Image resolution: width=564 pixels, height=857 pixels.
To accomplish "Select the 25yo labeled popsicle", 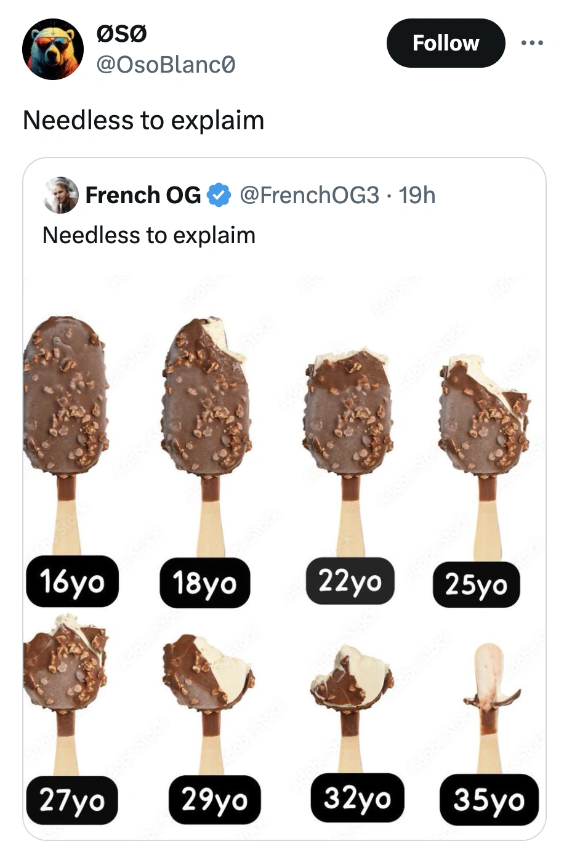I will [477, 585].
